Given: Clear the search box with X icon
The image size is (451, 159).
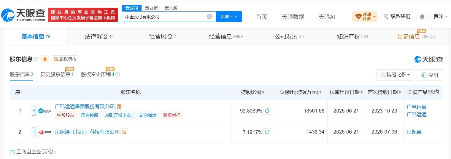Looking at the screenshot, I should pos(209,17).
